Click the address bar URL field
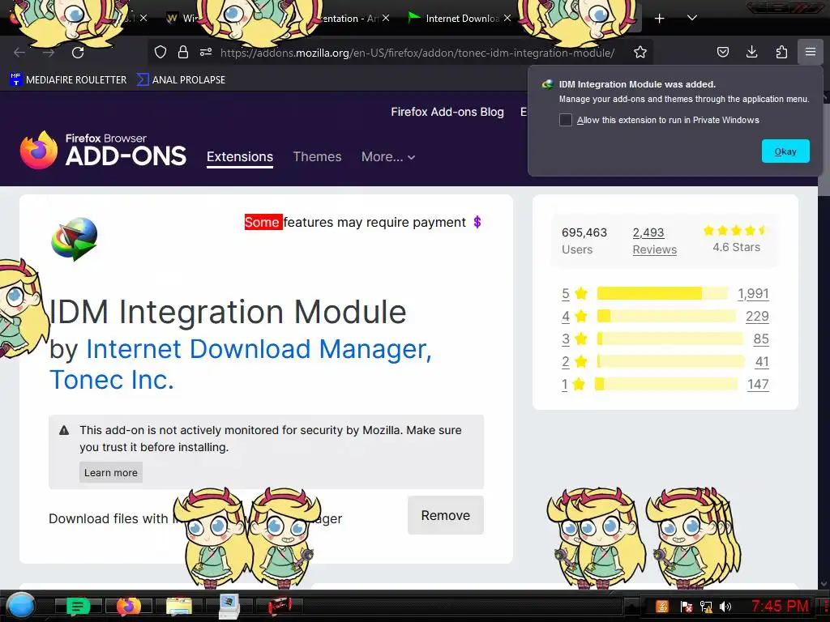The height and width of the screenshot is (622, 830). [x=417, y=53]
